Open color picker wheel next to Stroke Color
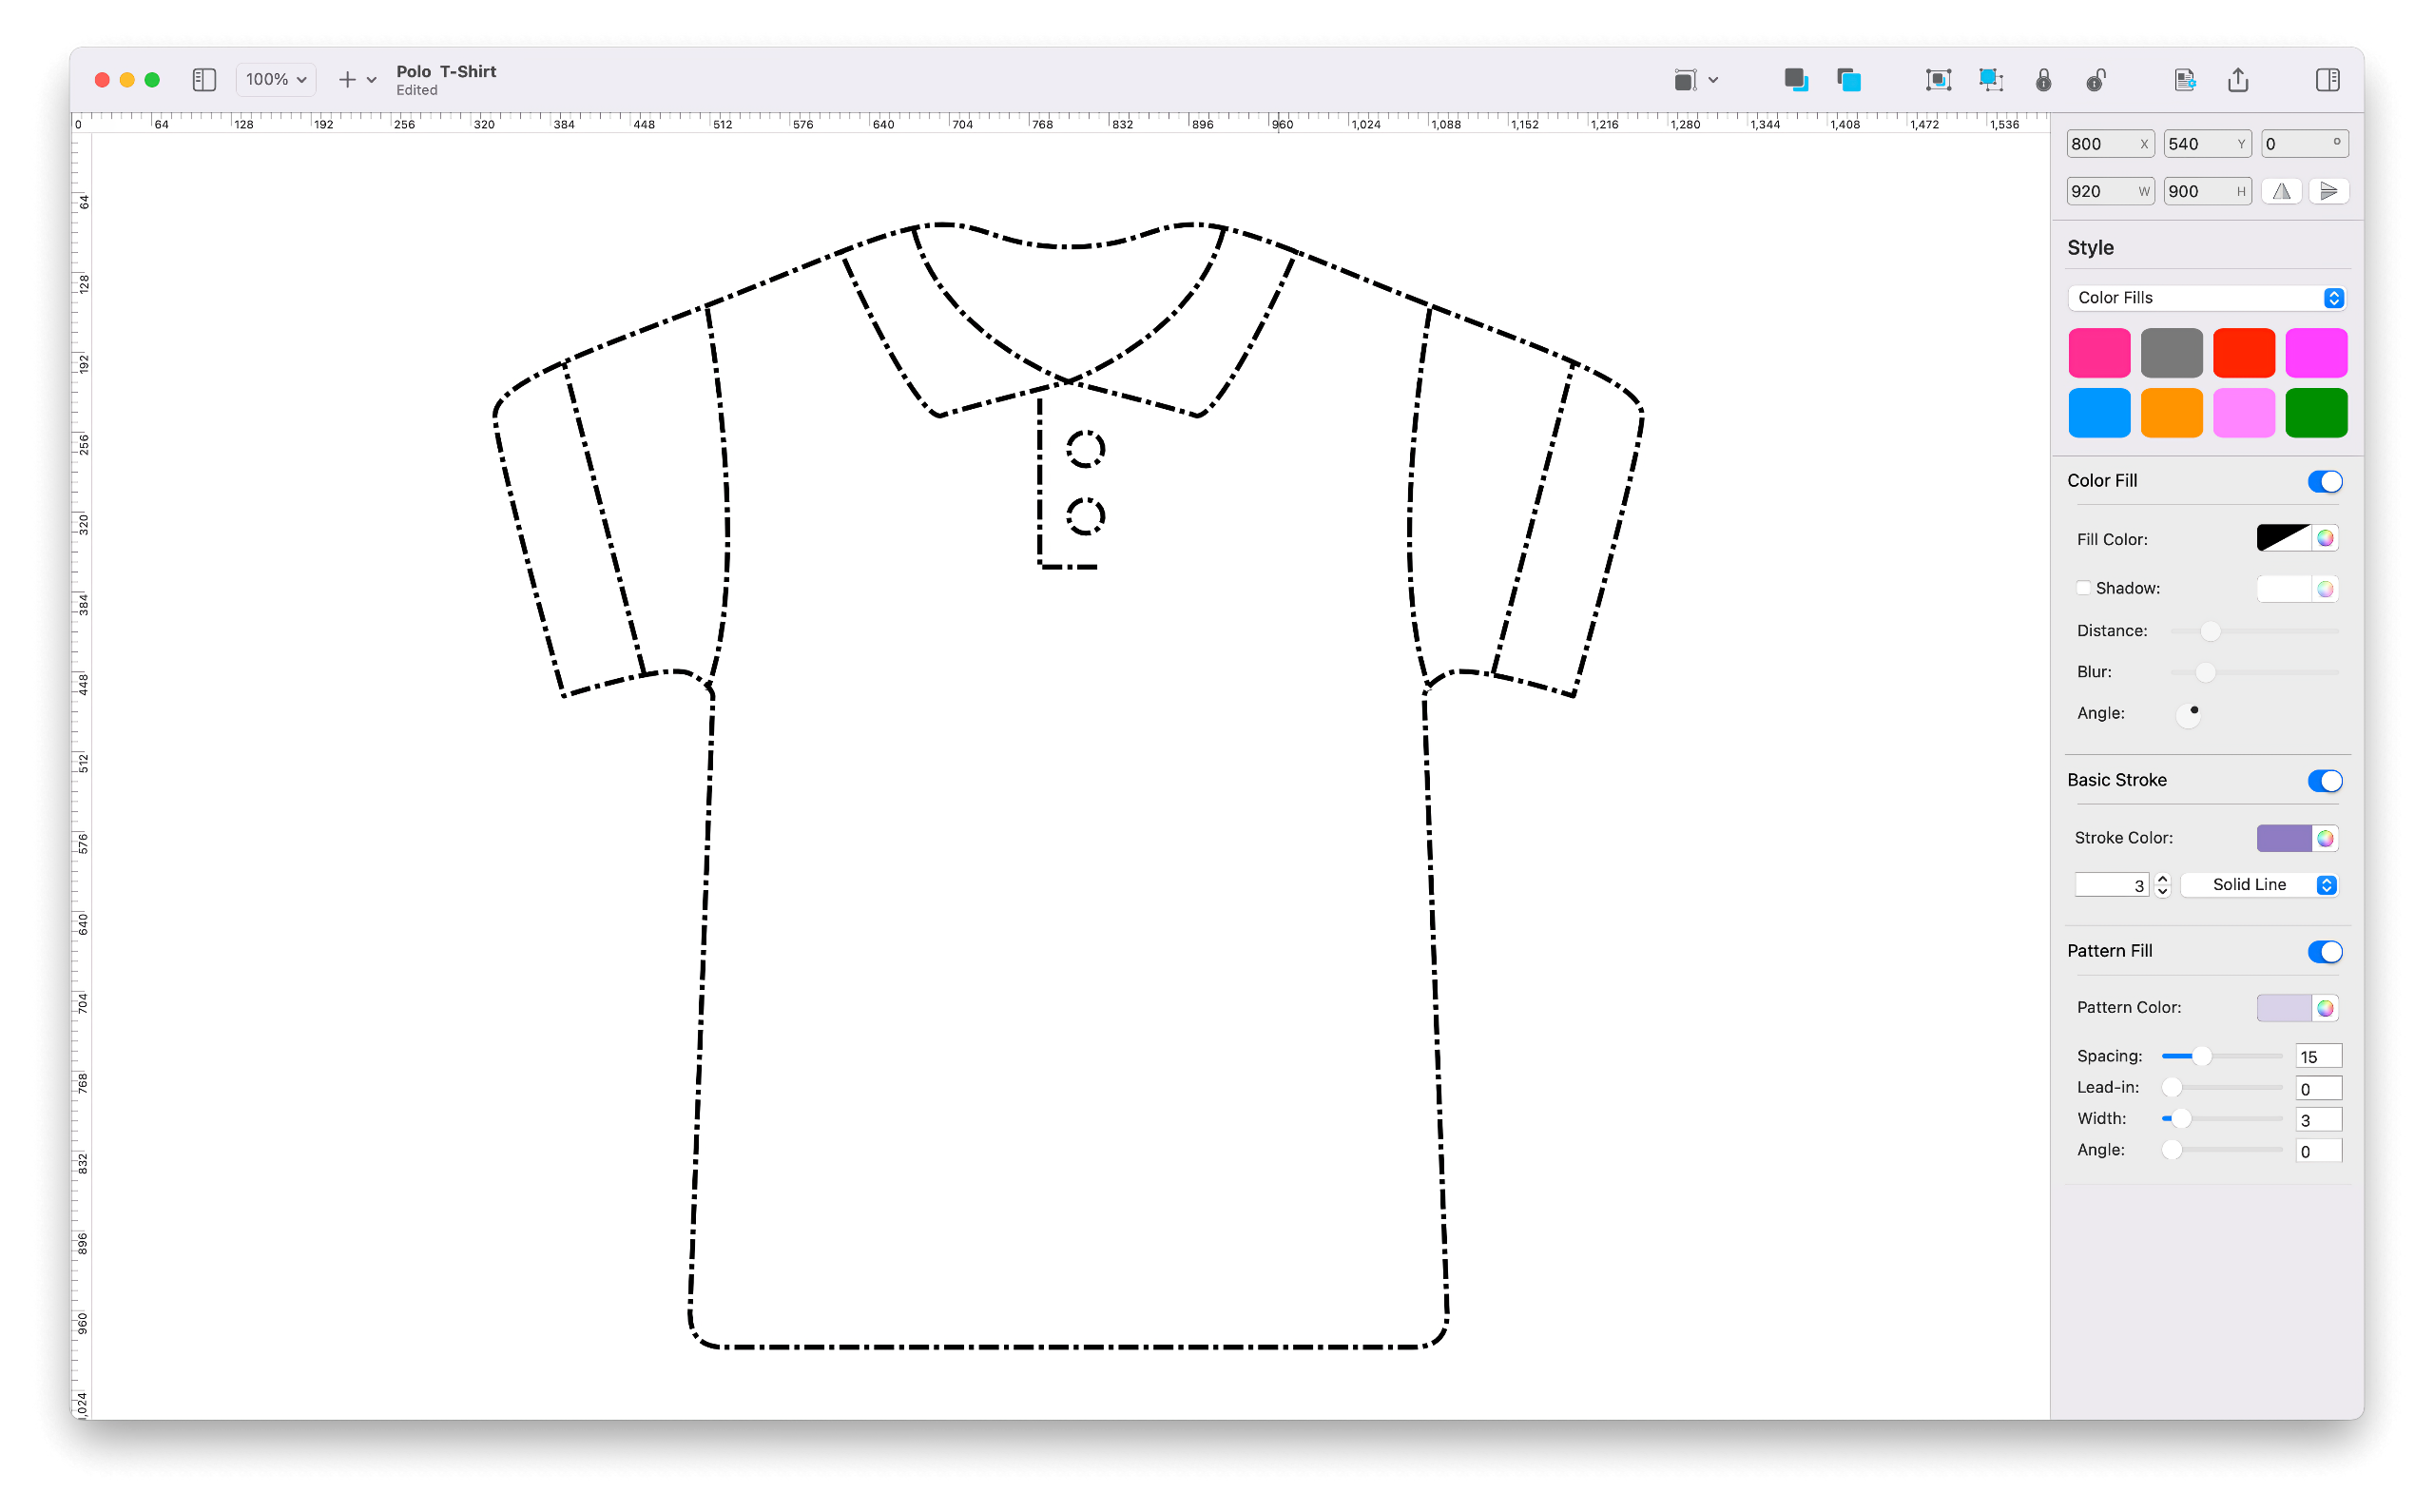 pyautogui.click(x=2326, y=838)
